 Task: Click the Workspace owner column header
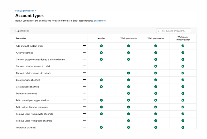point(156,38)
